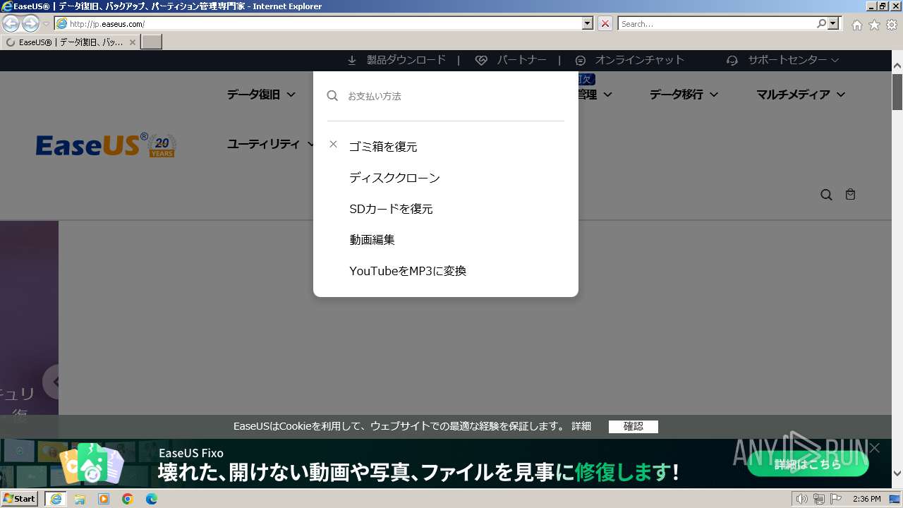Click the volume speaker tray icon

(802, 500)
